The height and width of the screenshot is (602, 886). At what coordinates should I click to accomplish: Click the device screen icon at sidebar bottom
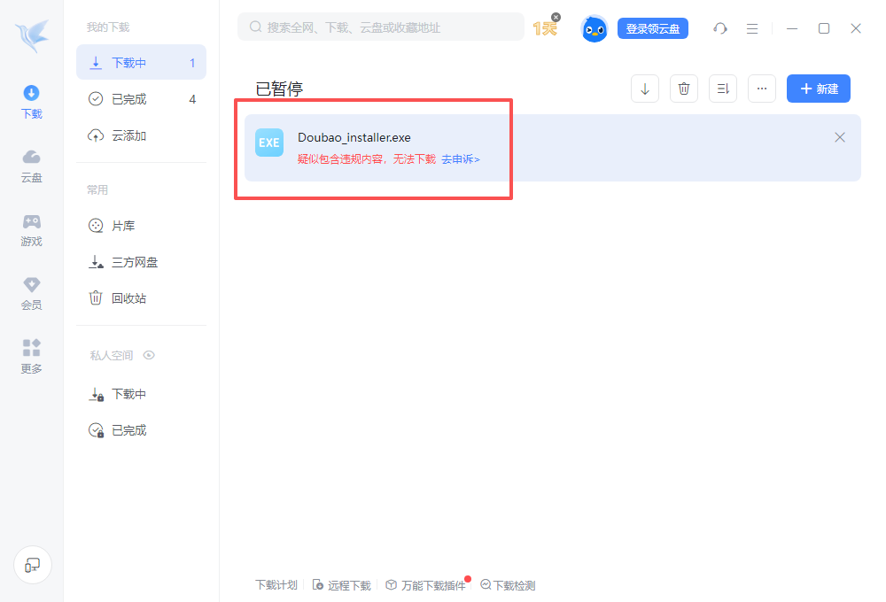click(x=33, y=565)
